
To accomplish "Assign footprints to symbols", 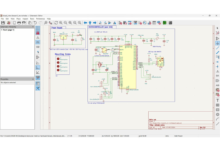I will 150,23.
